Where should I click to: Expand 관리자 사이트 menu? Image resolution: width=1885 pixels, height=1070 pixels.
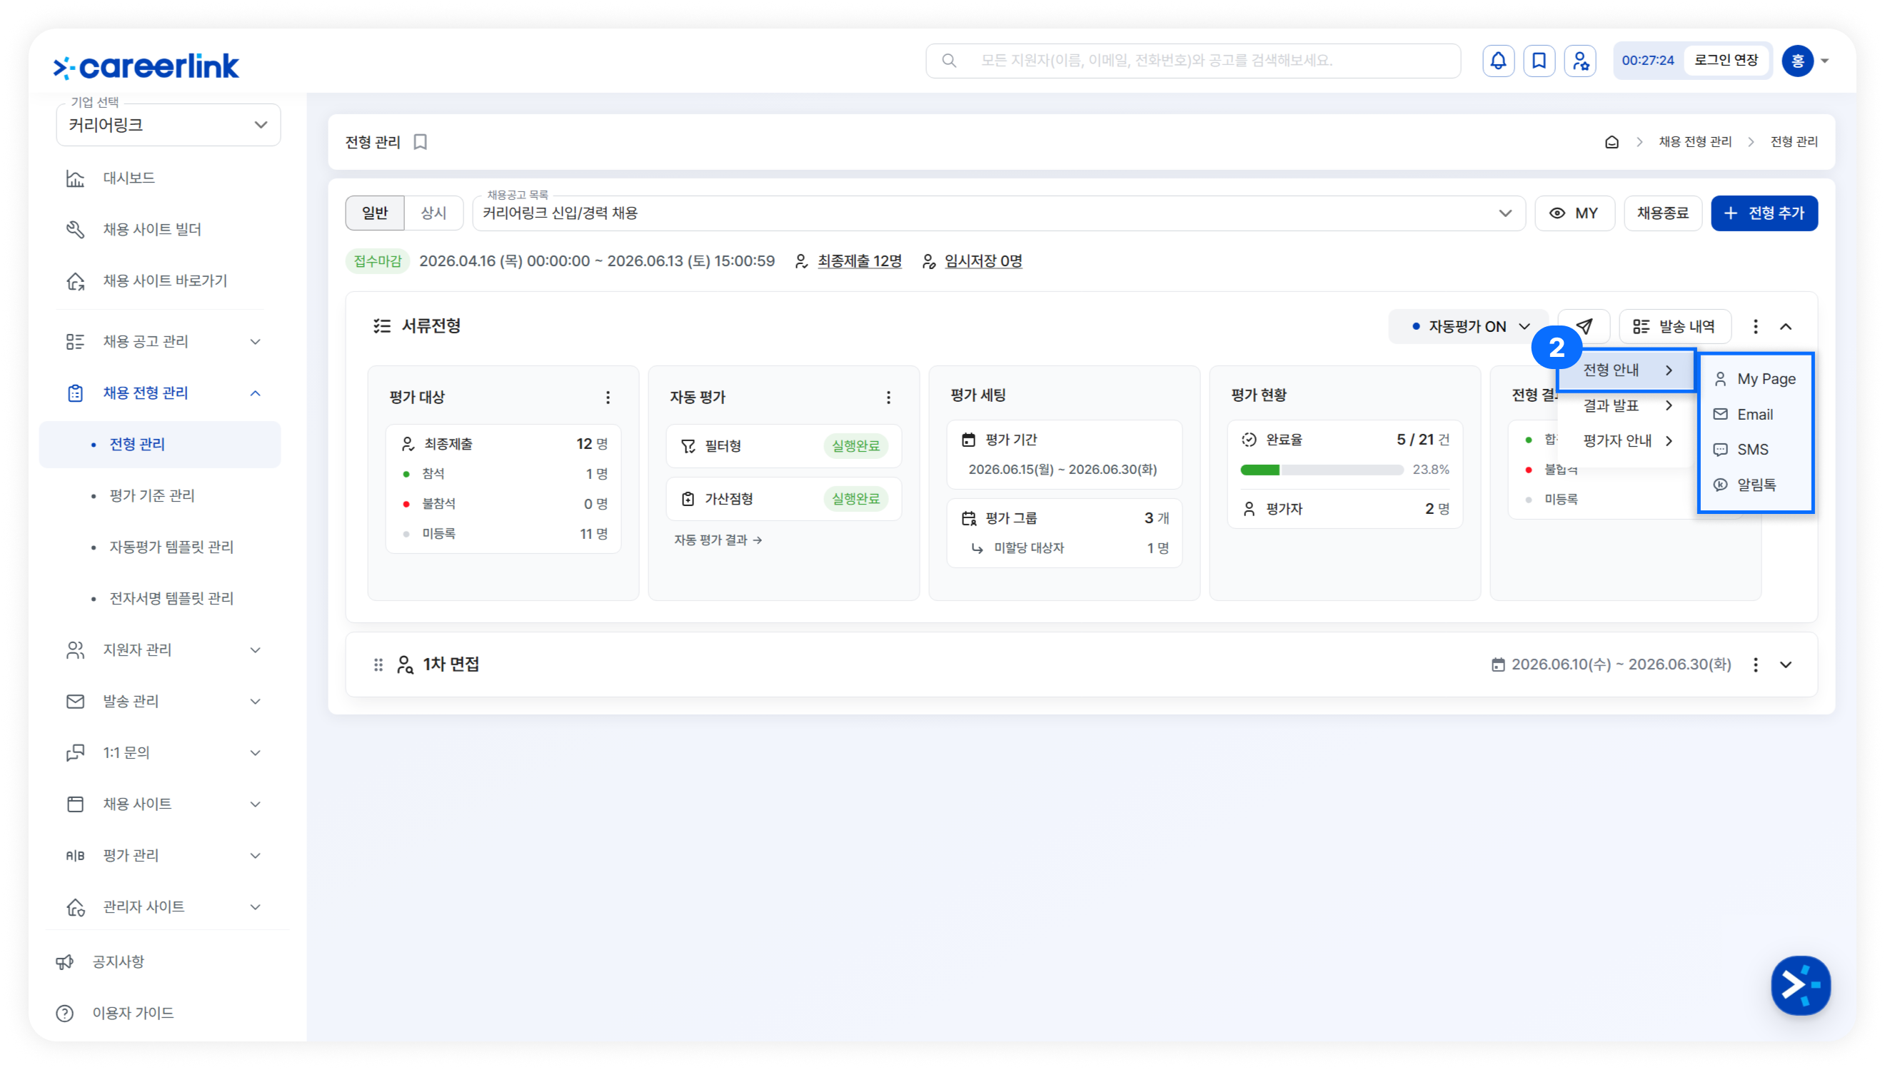click(x=160, y=907)
